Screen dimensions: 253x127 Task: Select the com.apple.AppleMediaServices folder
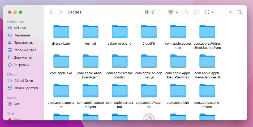pyautogui.click(x=178, y=61)
